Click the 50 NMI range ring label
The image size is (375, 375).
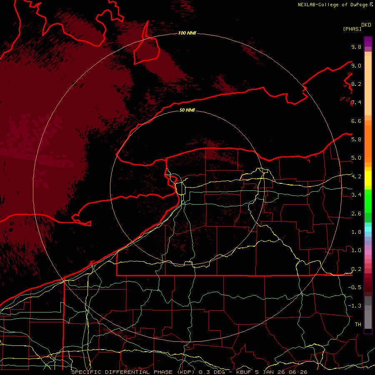pyautogui.click(x=187, y=110)
